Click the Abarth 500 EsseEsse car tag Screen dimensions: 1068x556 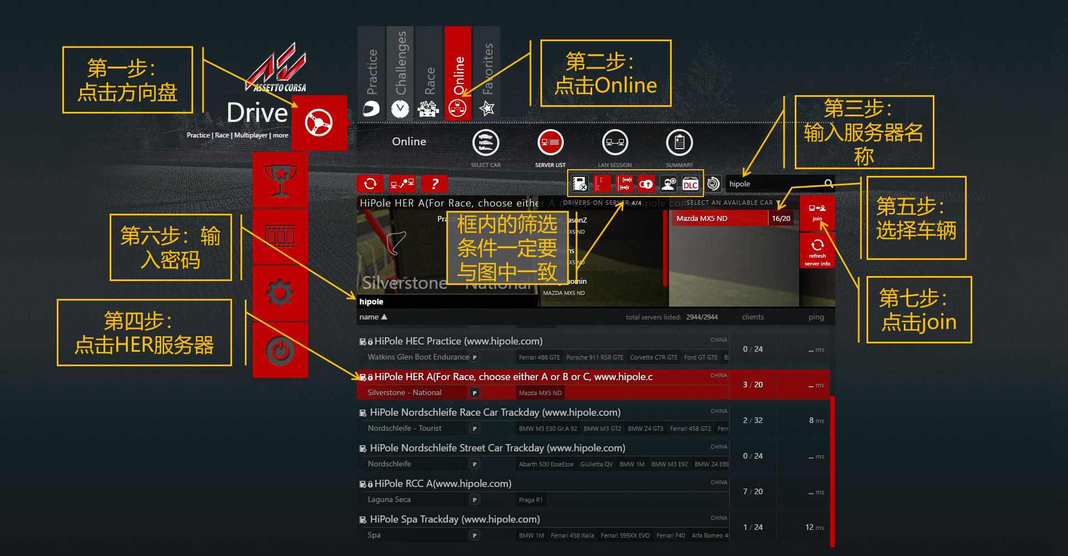click(x=547, y=464)
